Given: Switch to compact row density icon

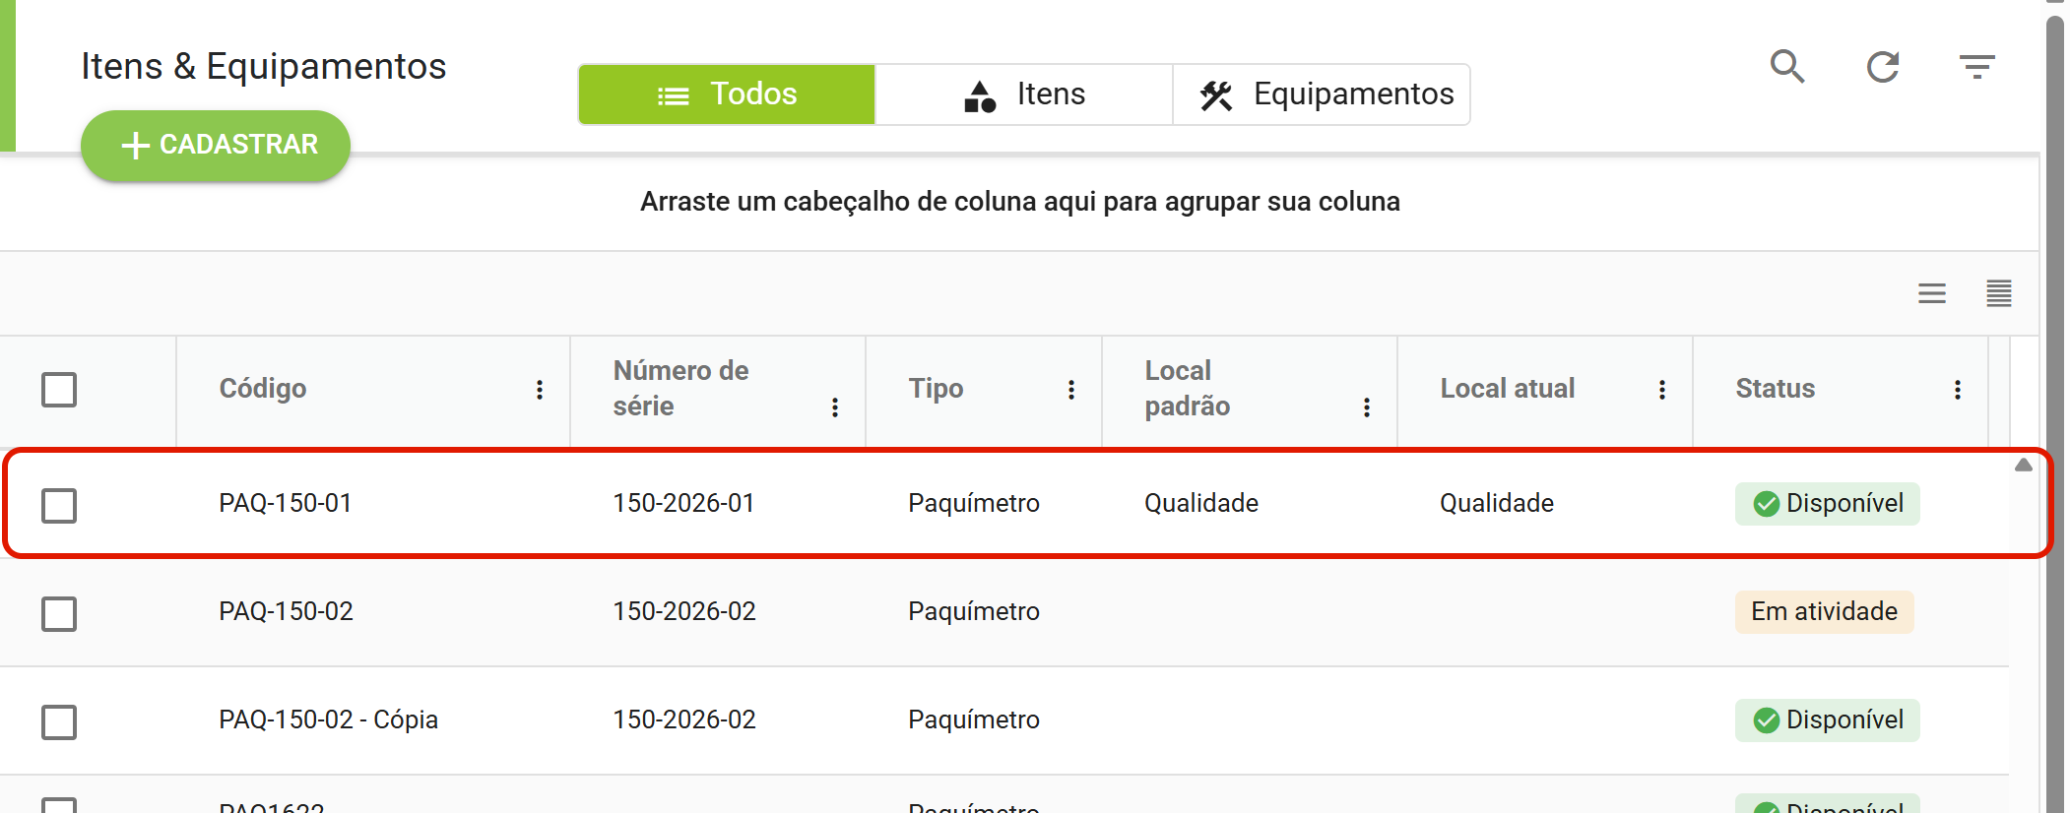Looking at the screenshot, I should pyautogui.click(x=1999, y=293).
